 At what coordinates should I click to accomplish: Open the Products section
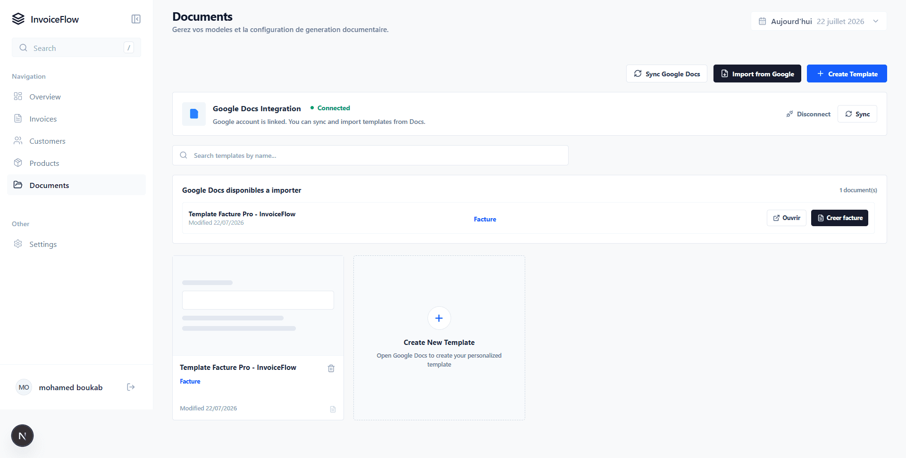pyautogui.click(x=76, y=163)
